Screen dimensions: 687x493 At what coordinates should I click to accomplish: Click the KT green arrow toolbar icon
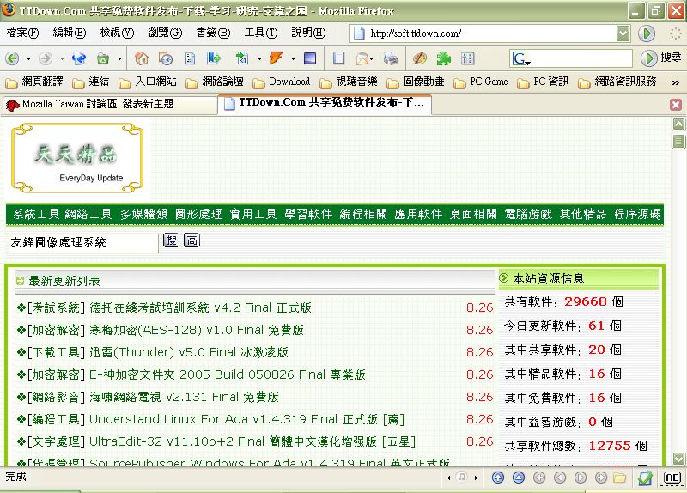coord(242,58)
